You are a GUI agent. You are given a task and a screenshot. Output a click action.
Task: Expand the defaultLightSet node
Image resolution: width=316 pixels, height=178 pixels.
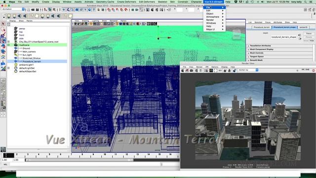[8, 68]
